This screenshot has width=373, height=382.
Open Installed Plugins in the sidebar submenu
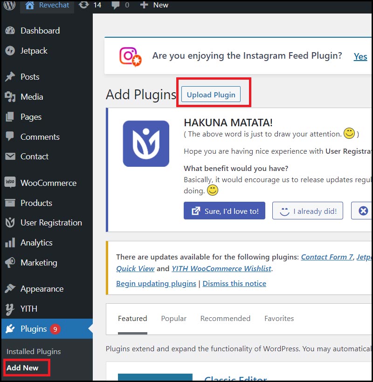coord(34,351)
